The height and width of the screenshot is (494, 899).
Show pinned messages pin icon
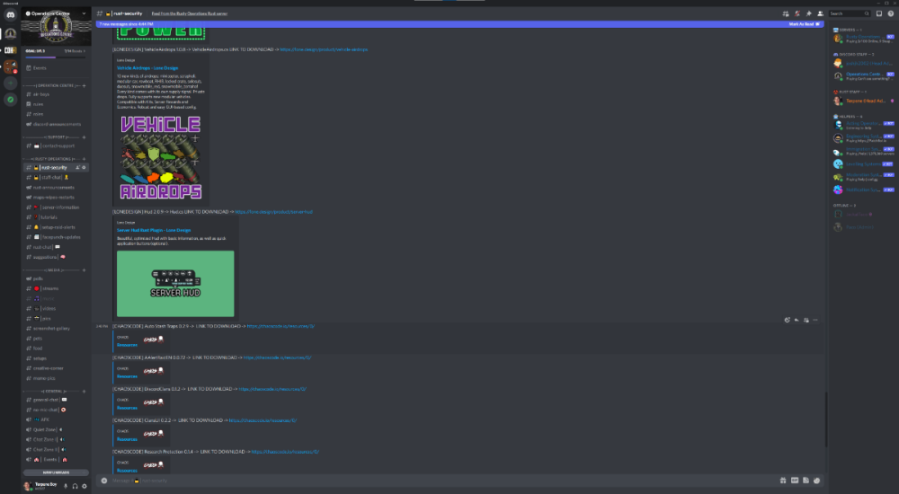point(808,13)
